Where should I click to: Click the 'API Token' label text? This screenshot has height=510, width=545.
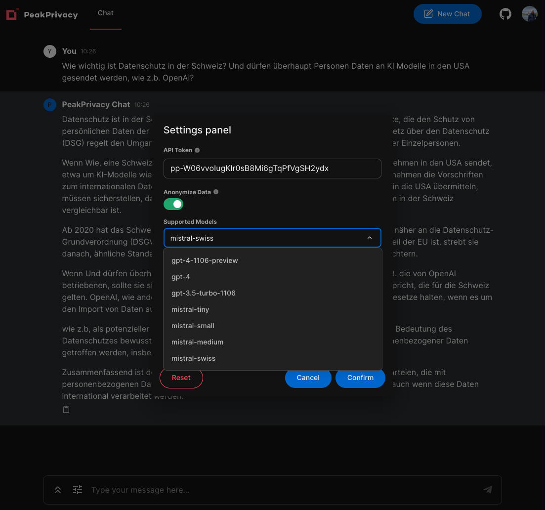pyautogui.click(x=177, y=150)
